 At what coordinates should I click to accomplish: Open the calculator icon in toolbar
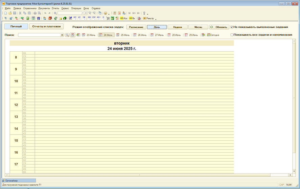(x=115, y=13)
